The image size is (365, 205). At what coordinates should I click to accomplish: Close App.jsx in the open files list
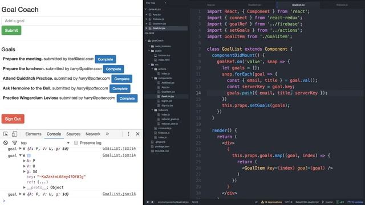147,14
